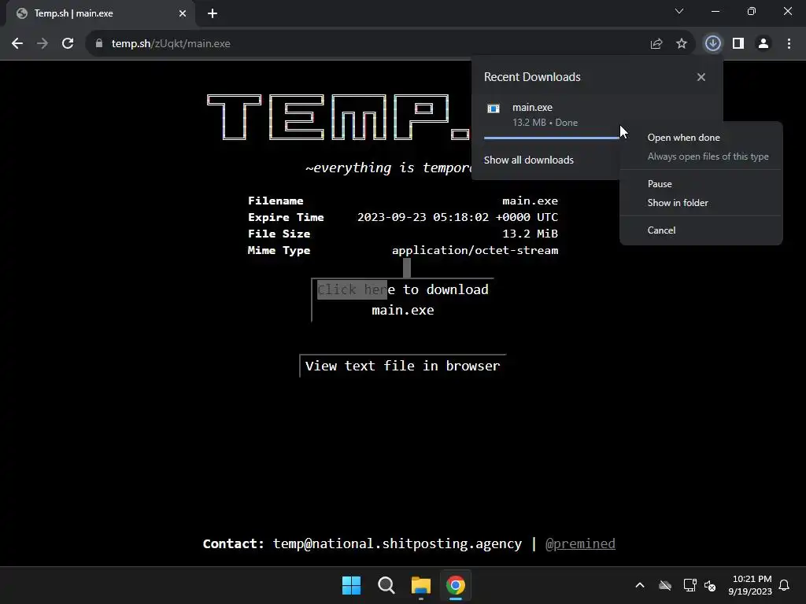Open the clock showing 10:21 PM
The image size is (806, 604).
pos(750,585)
